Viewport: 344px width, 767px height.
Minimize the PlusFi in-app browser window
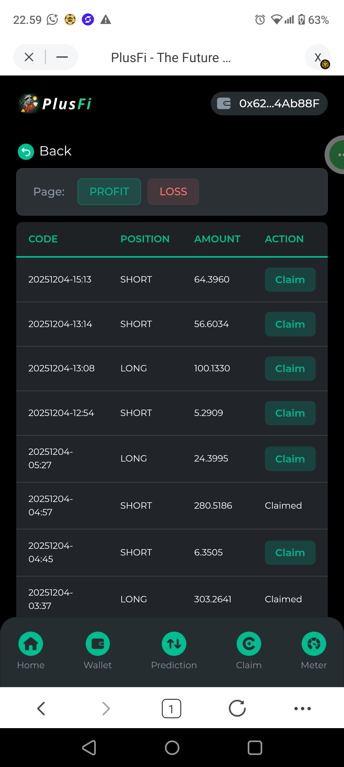(x=62, y=57)
